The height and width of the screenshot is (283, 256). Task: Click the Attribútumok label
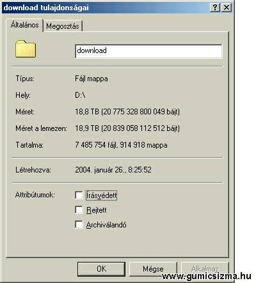click(x=35, y=195)
